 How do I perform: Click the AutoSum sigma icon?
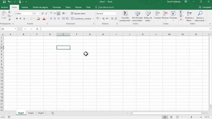[181, 12]
